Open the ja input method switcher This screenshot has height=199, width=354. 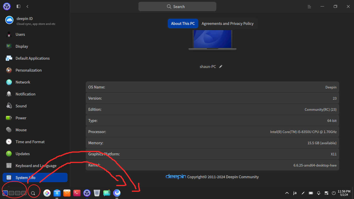pyautogui.click(x=295, y=193)
